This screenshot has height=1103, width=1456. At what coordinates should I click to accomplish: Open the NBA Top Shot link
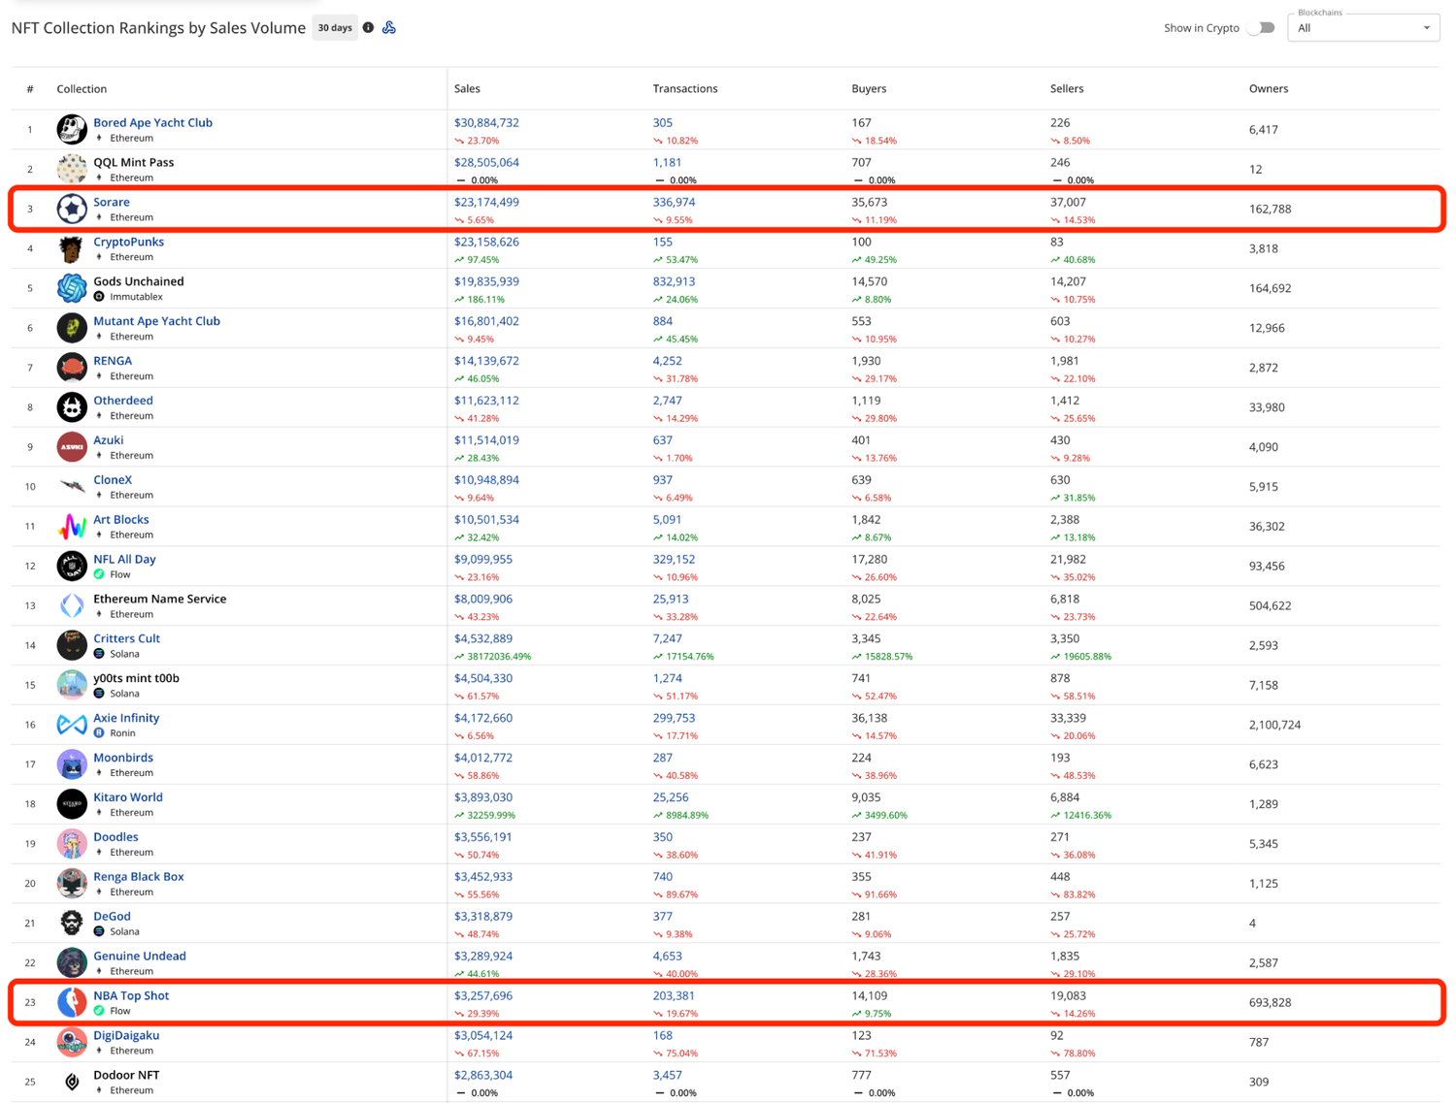click(131, 995)
